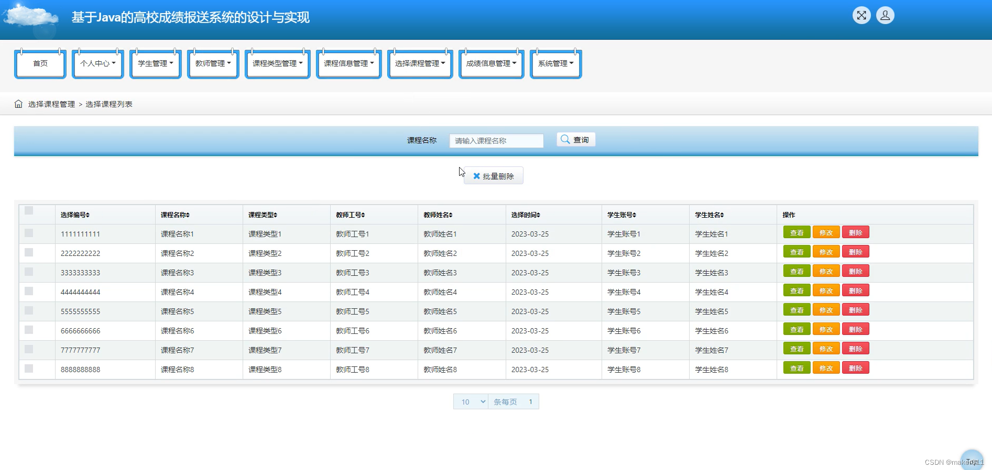Expand the 成绩信息管理 dropdown menu
Image resolution: width=992 pixels, height=470 pixels.
click(x=492, y=64)
